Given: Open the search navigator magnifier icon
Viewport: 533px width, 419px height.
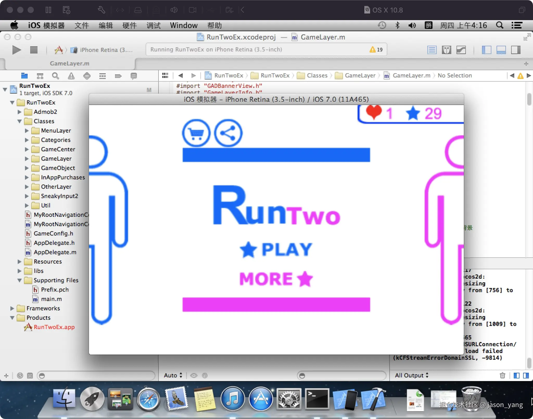Looking at the screenshot, I should [x=55, y=76].
